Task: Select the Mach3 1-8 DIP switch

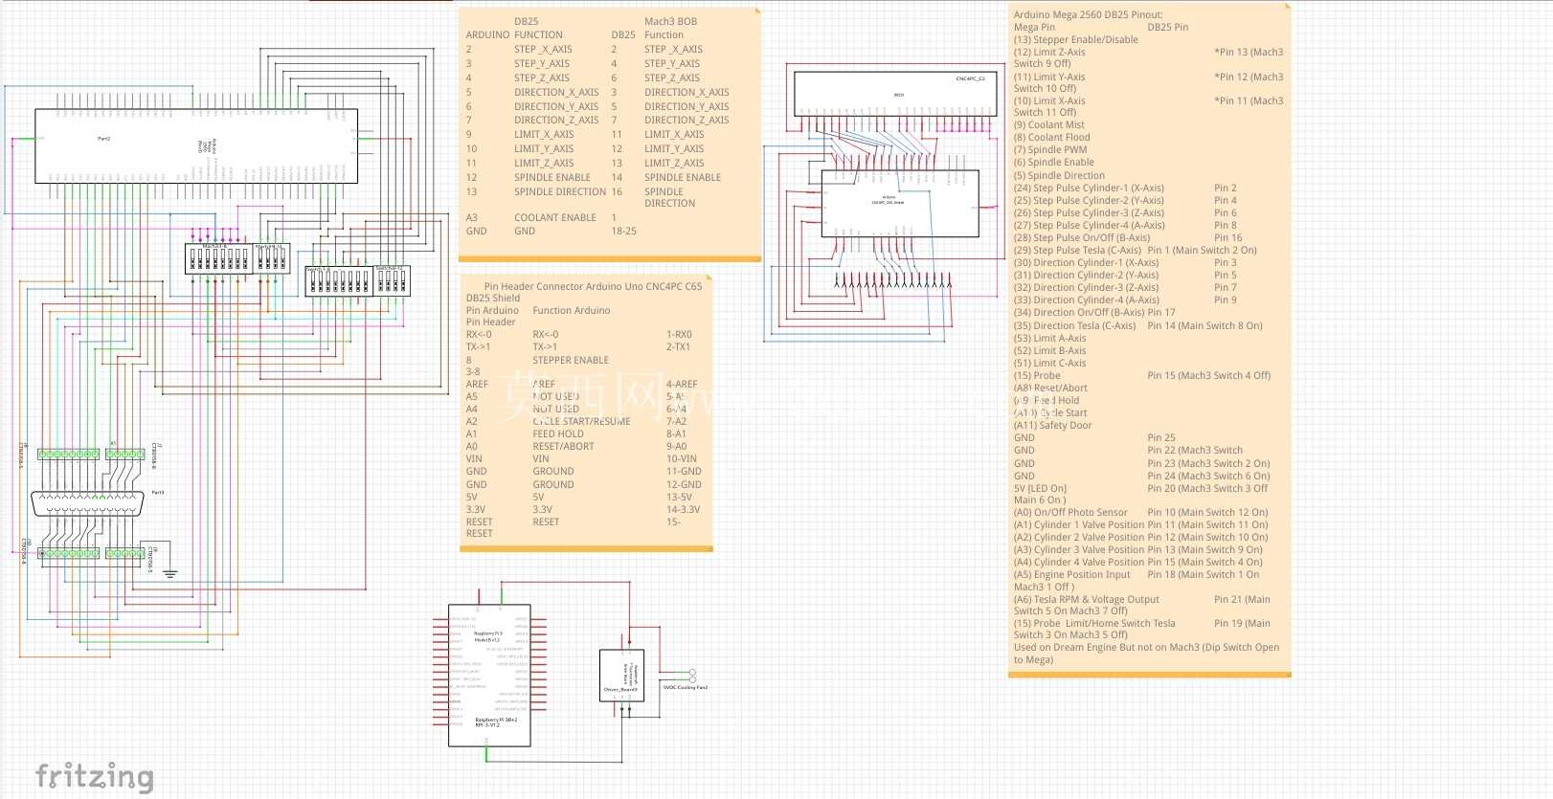Action: (217, 258)
